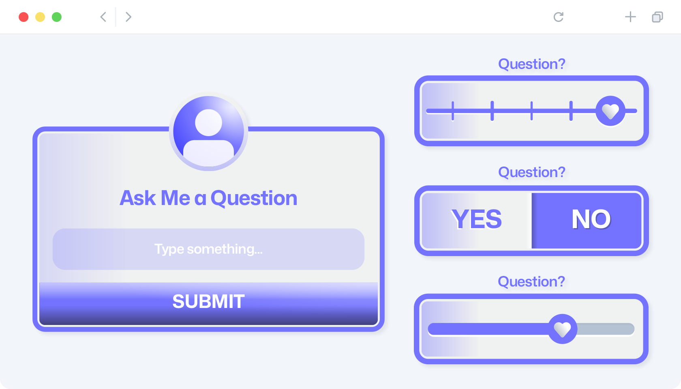Click the user profile avatar icon
The width and height of the screenshot is (681, 389).
[x=208, y=132]
